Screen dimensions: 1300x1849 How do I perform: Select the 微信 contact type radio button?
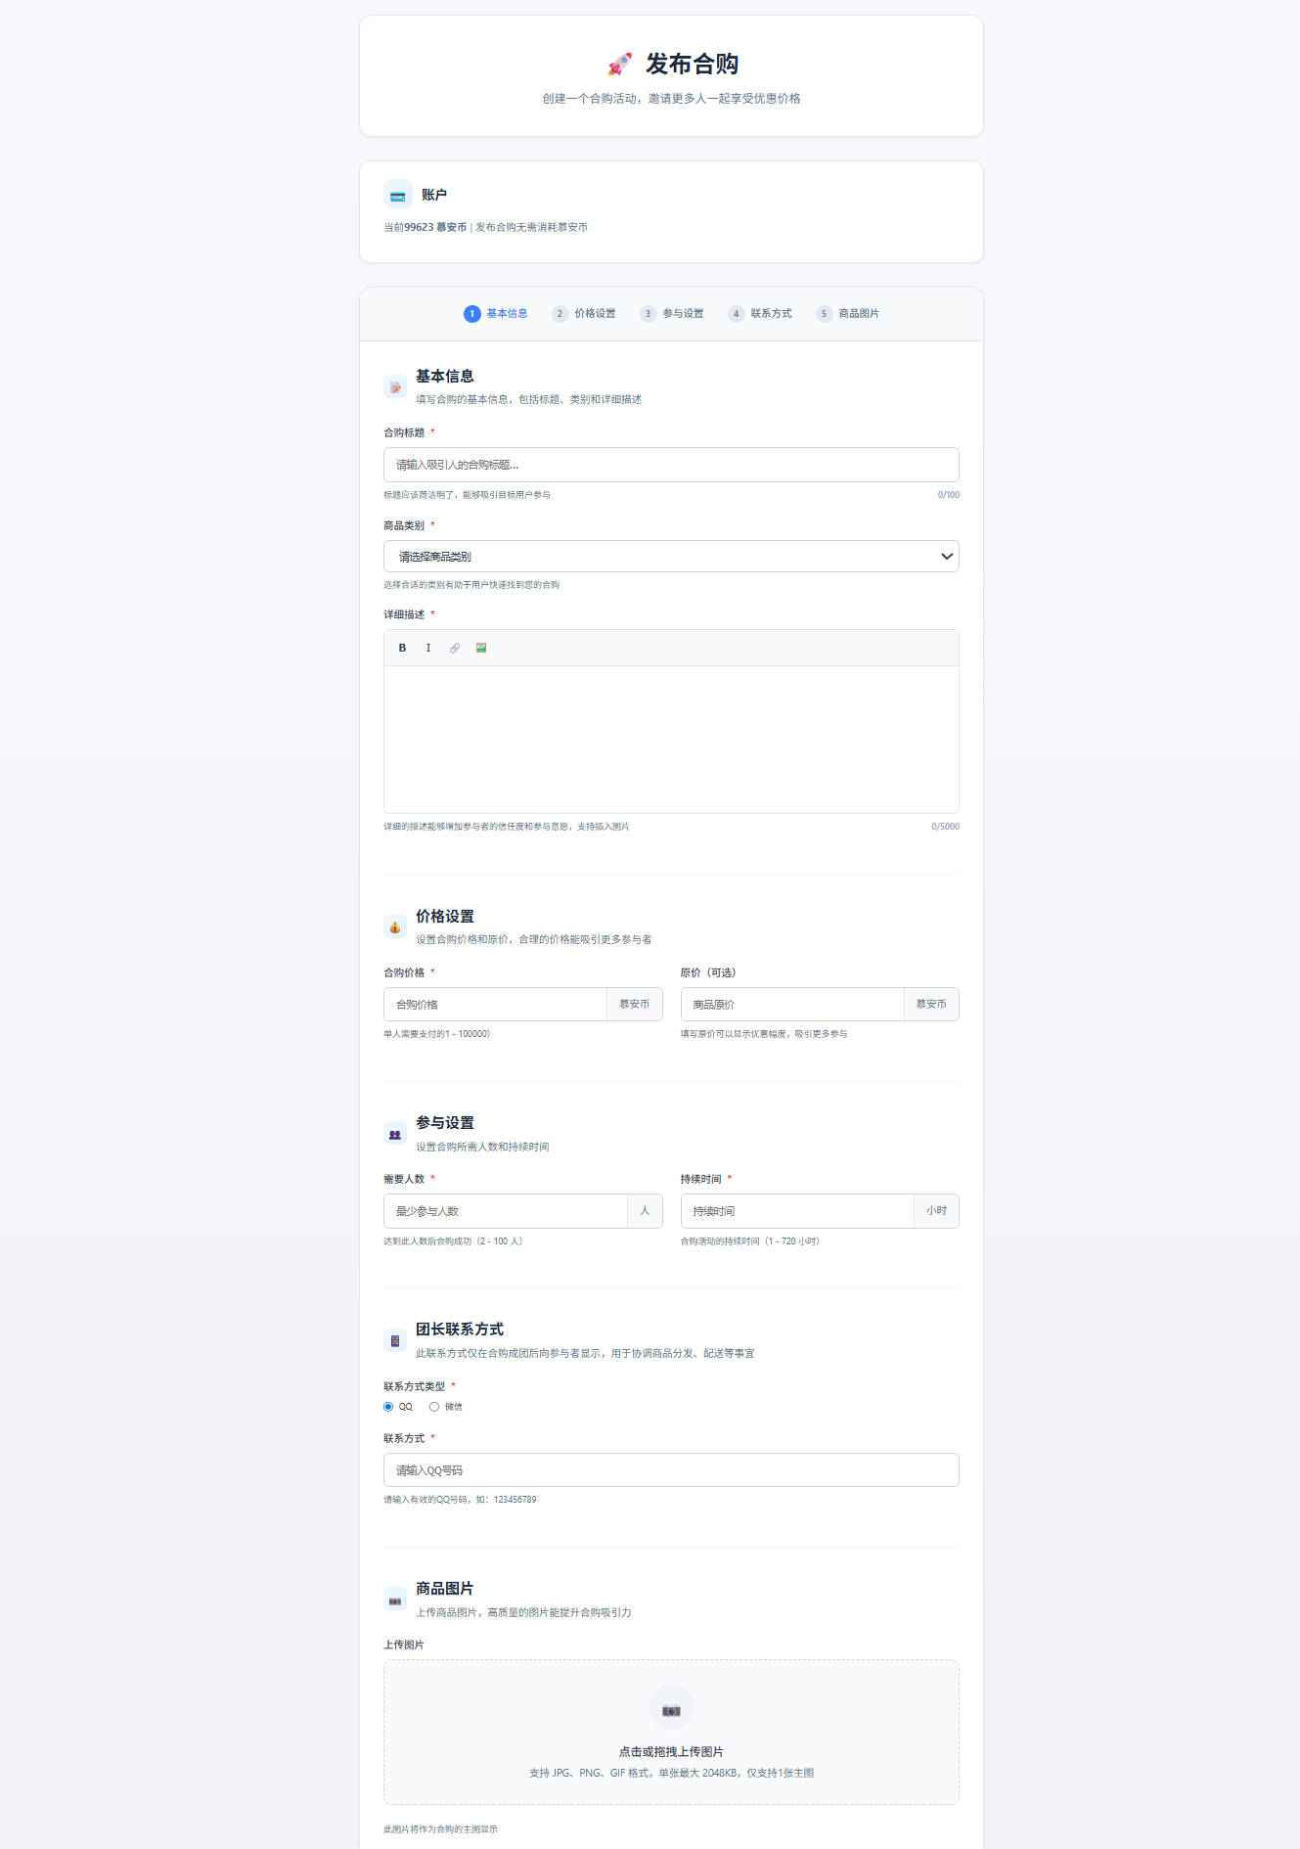coord(434,1407)
